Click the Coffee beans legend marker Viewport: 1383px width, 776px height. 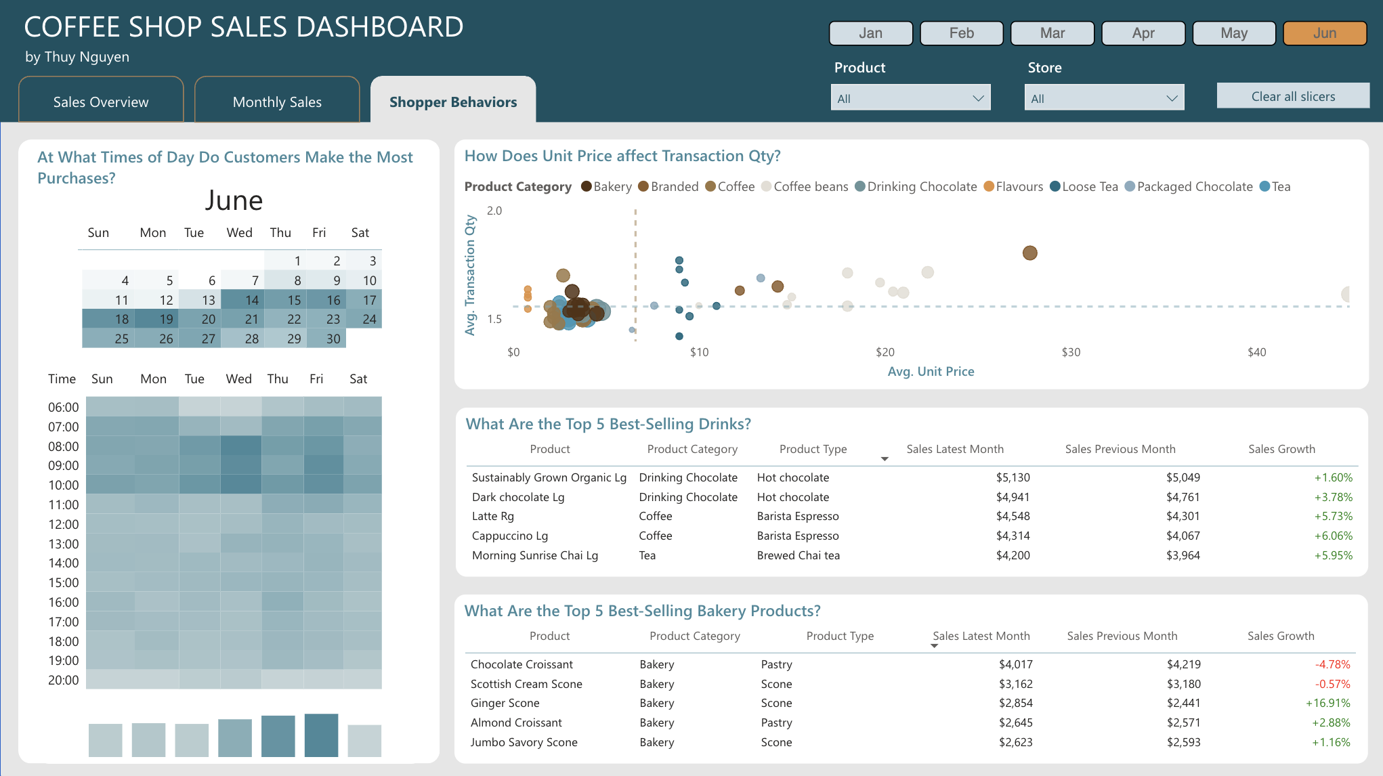765,186
